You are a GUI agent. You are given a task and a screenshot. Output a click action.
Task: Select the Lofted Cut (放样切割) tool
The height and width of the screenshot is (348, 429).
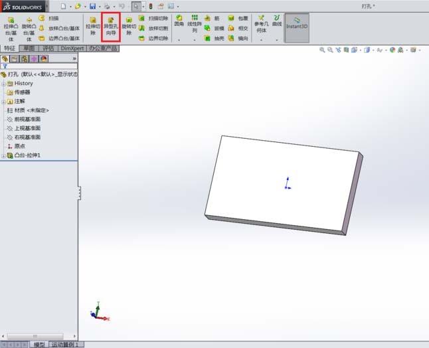(x=153, y=28)
